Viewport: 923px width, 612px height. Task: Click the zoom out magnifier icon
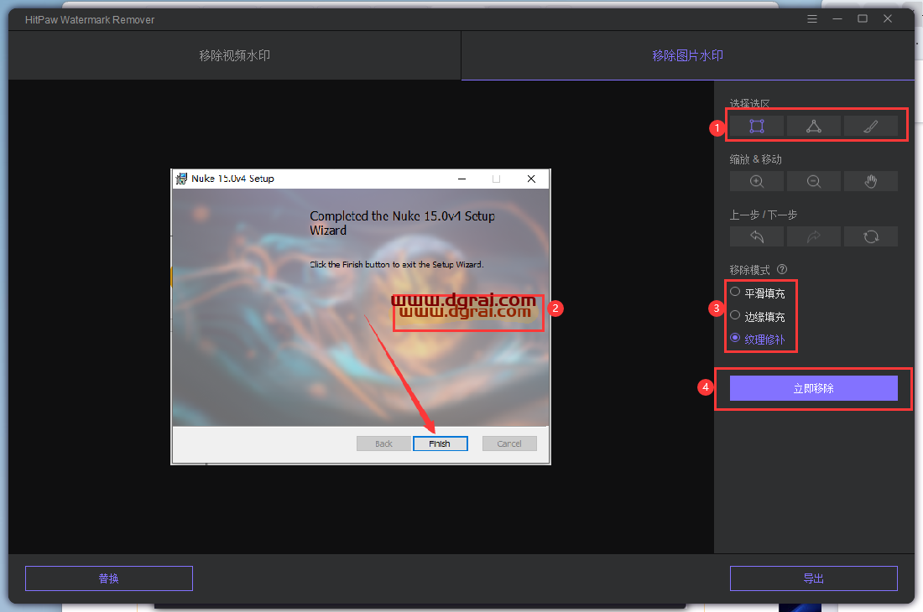814,181
